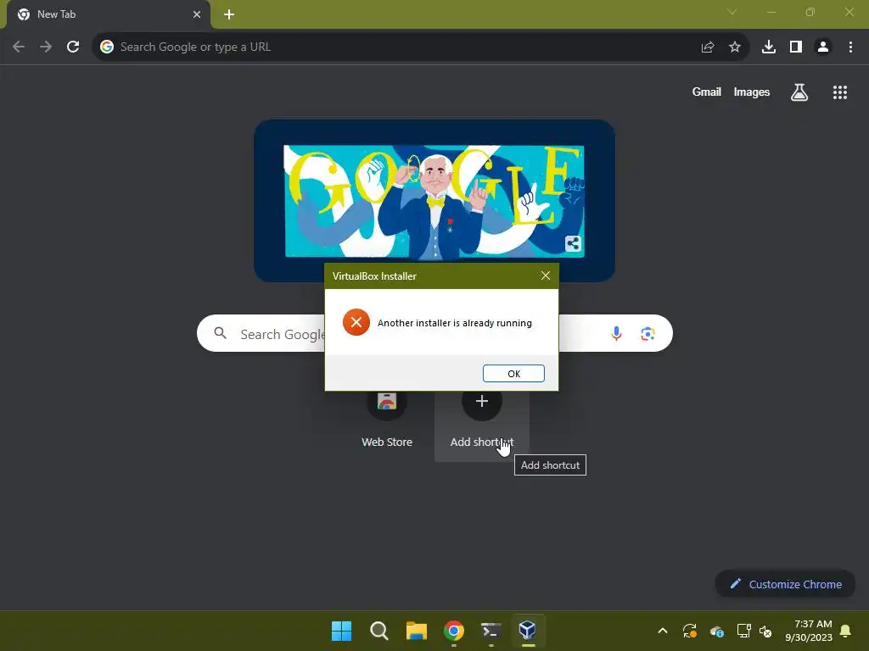Open the OneDrive cloud tray icon
Viewport: 869px width, 651px height.
716,631
